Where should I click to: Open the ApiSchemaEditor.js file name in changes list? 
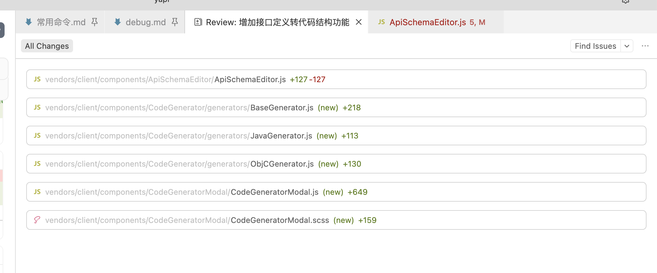coord(250,80)
